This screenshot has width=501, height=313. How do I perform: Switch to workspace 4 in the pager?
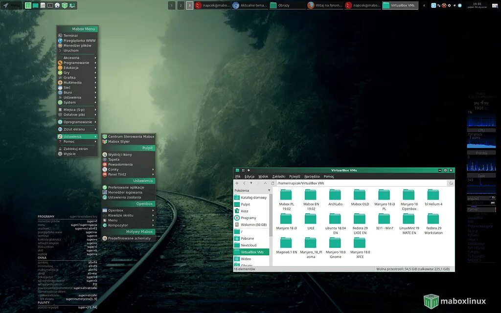[x=424, y=5]
